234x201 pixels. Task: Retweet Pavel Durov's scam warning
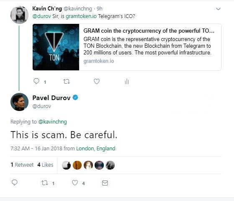click(45, 183)
